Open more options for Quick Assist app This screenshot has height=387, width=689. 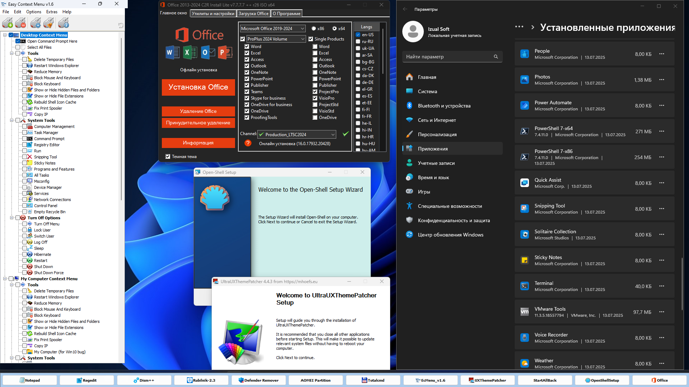tap(662, 183)
